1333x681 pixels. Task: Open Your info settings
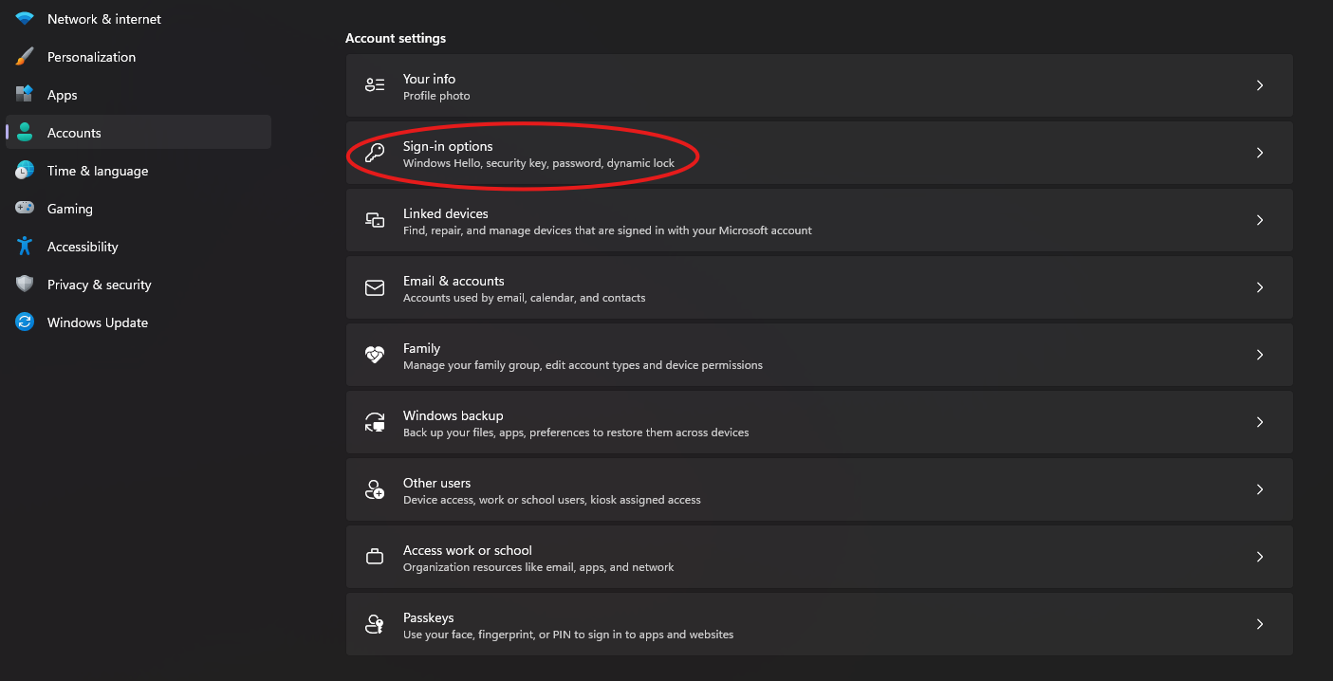click(820, 85)
